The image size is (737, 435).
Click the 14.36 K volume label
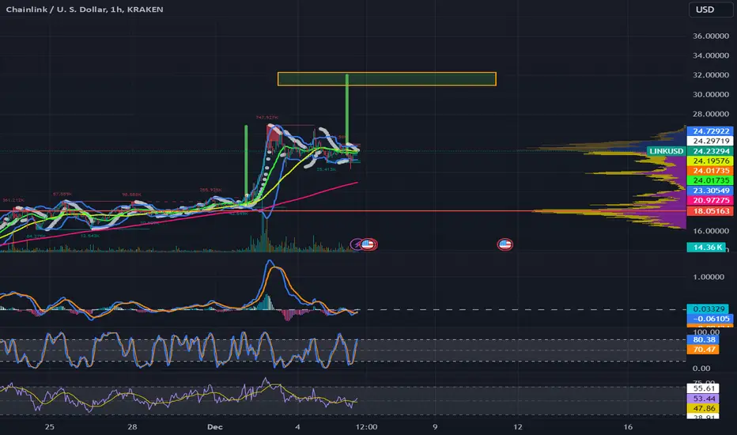706,247
